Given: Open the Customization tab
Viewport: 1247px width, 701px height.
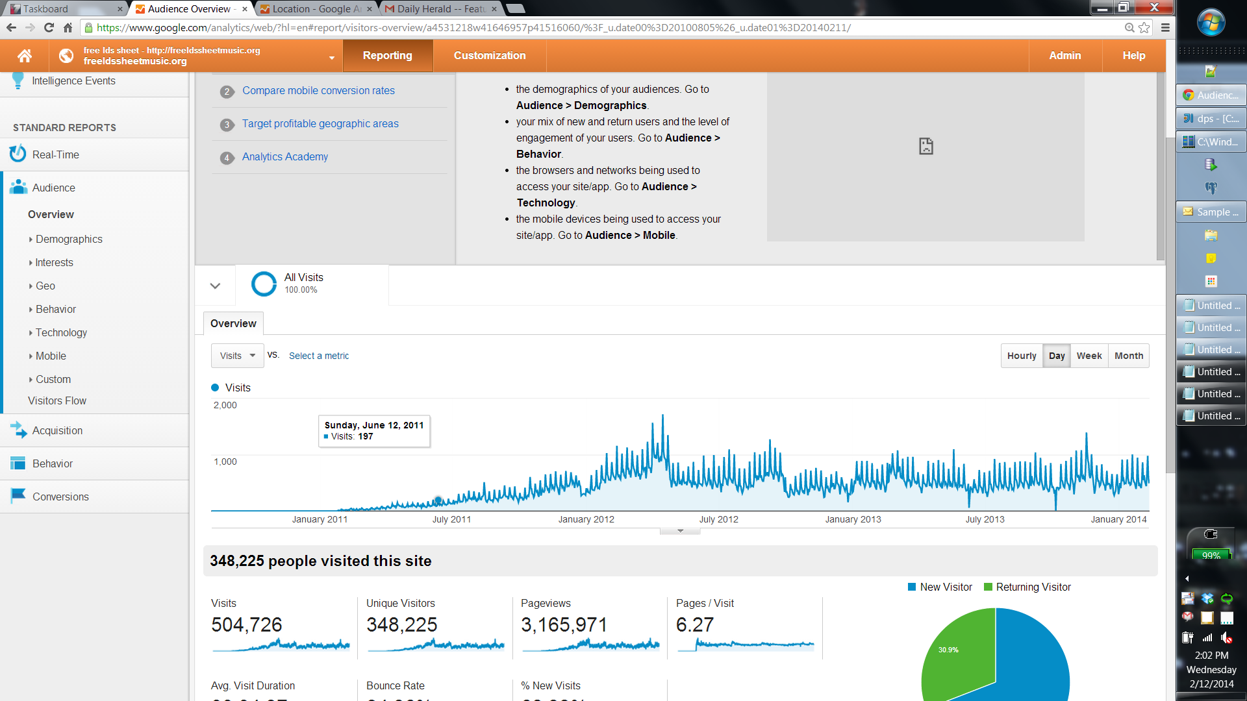Looking at the screenshot, I should 490,56.
